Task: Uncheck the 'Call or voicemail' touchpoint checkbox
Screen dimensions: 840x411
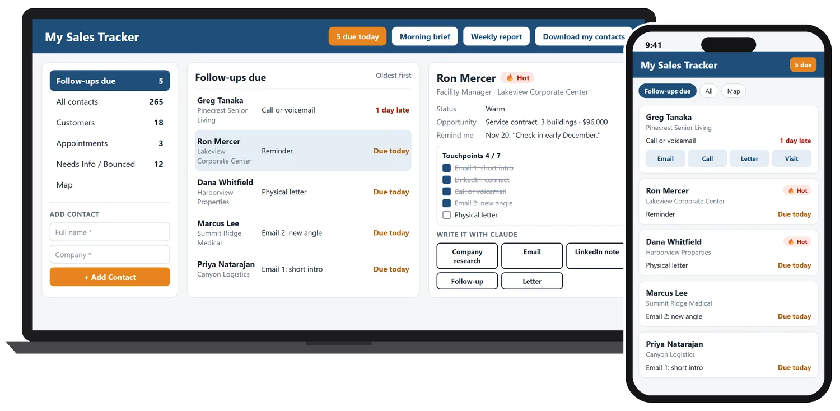Action: pos(446,192)
